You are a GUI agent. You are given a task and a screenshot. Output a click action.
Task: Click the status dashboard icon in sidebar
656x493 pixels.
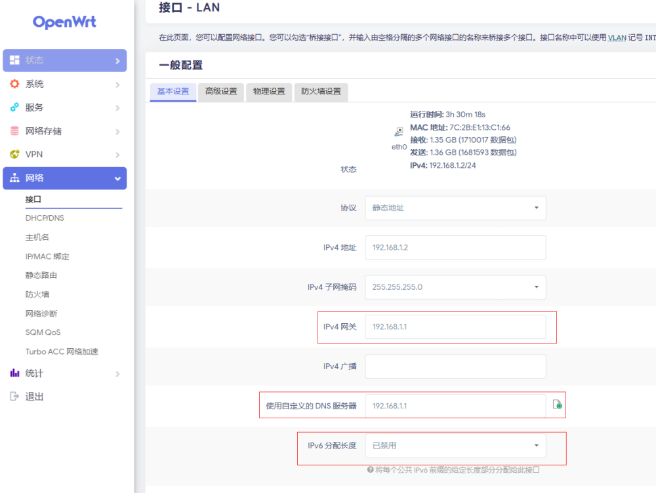click(14, 60)
